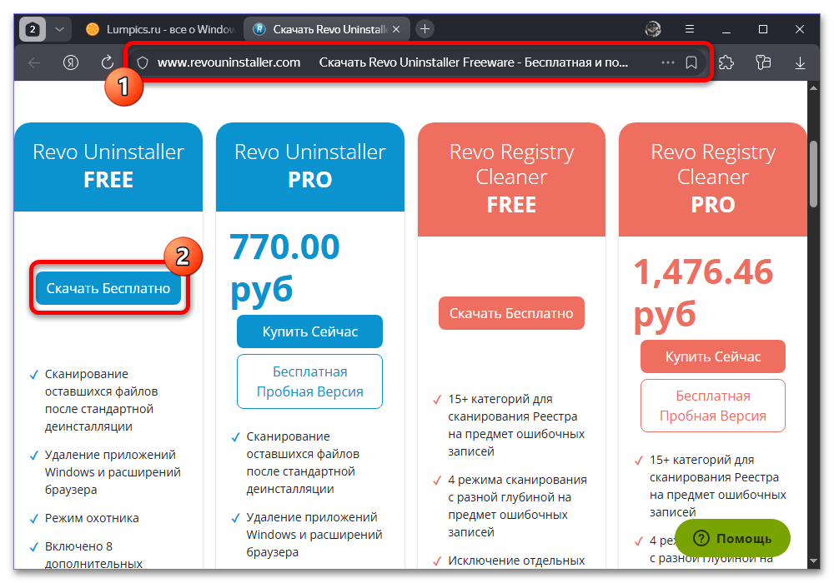Close the Revo Uninstaller tab

(395, 29)
